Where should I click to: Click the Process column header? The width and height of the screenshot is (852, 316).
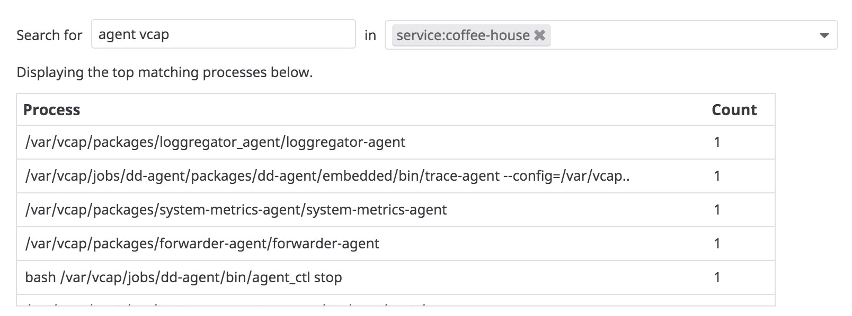click(52, 110)
